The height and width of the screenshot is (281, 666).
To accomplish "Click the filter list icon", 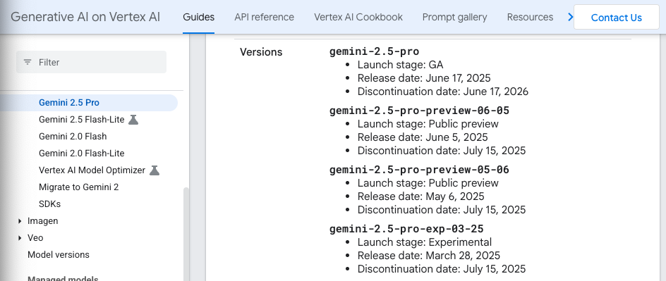I will (28, 62).
